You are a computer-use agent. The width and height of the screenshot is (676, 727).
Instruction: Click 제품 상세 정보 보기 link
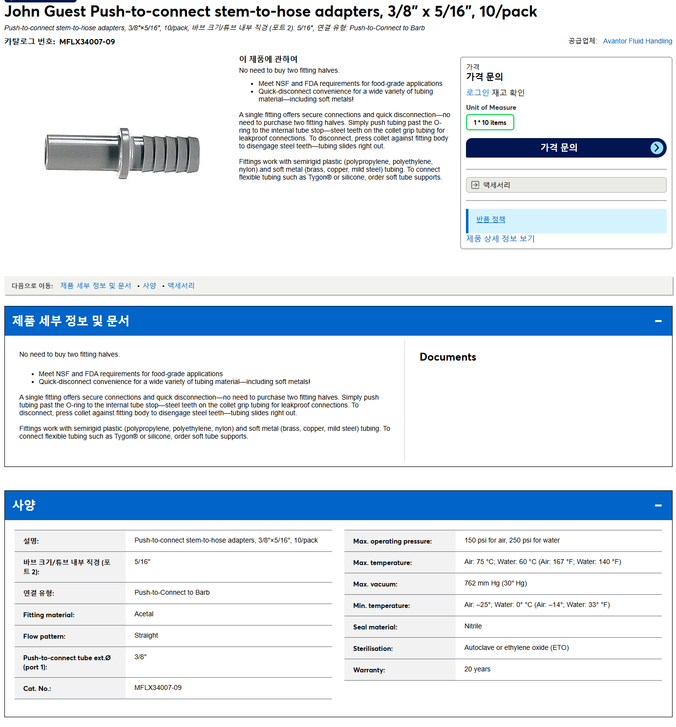pos(500,239)
